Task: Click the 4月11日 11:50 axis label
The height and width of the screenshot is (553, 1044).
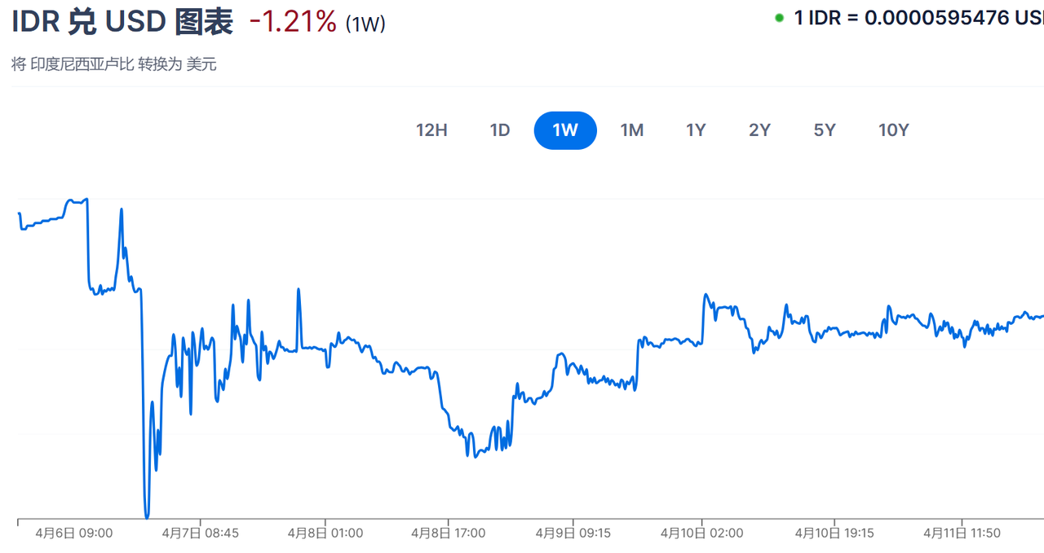Action: click(962, 533)
